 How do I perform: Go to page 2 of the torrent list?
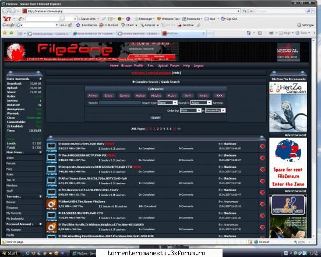pos(158,129)
